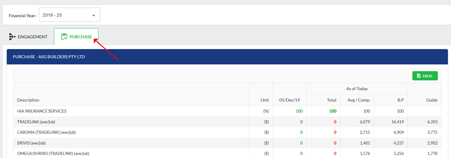Image resolution: width=451 pixels, height=158 pixels.
Task: Click the Excel spreadsheet icon
Action: pos(419,76)
